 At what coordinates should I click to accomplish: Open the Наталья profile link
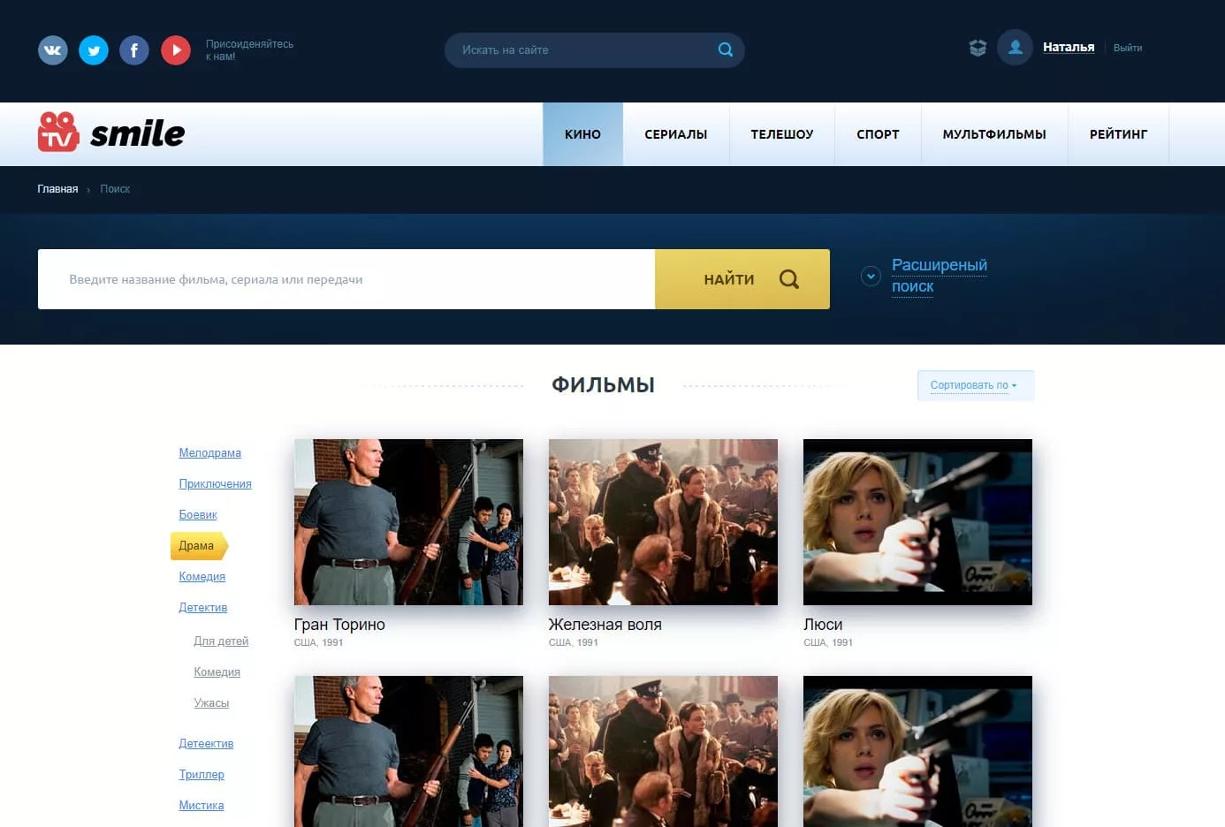(1069, 48)
